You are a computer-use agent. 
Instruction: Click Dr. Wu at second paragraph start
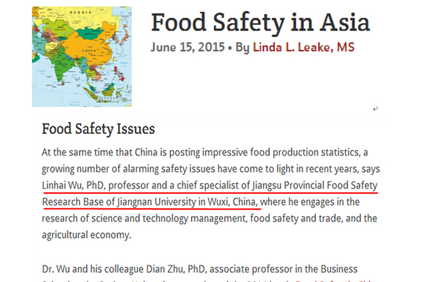pos(56,269)
